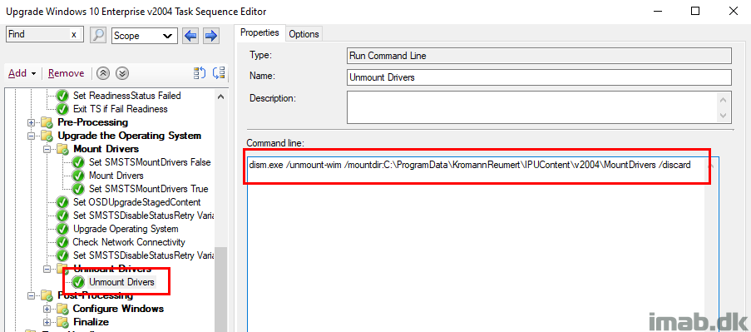Screen dimensions: 751x332
Task: Select the Check Network Connectivity step
Action: 129,242
